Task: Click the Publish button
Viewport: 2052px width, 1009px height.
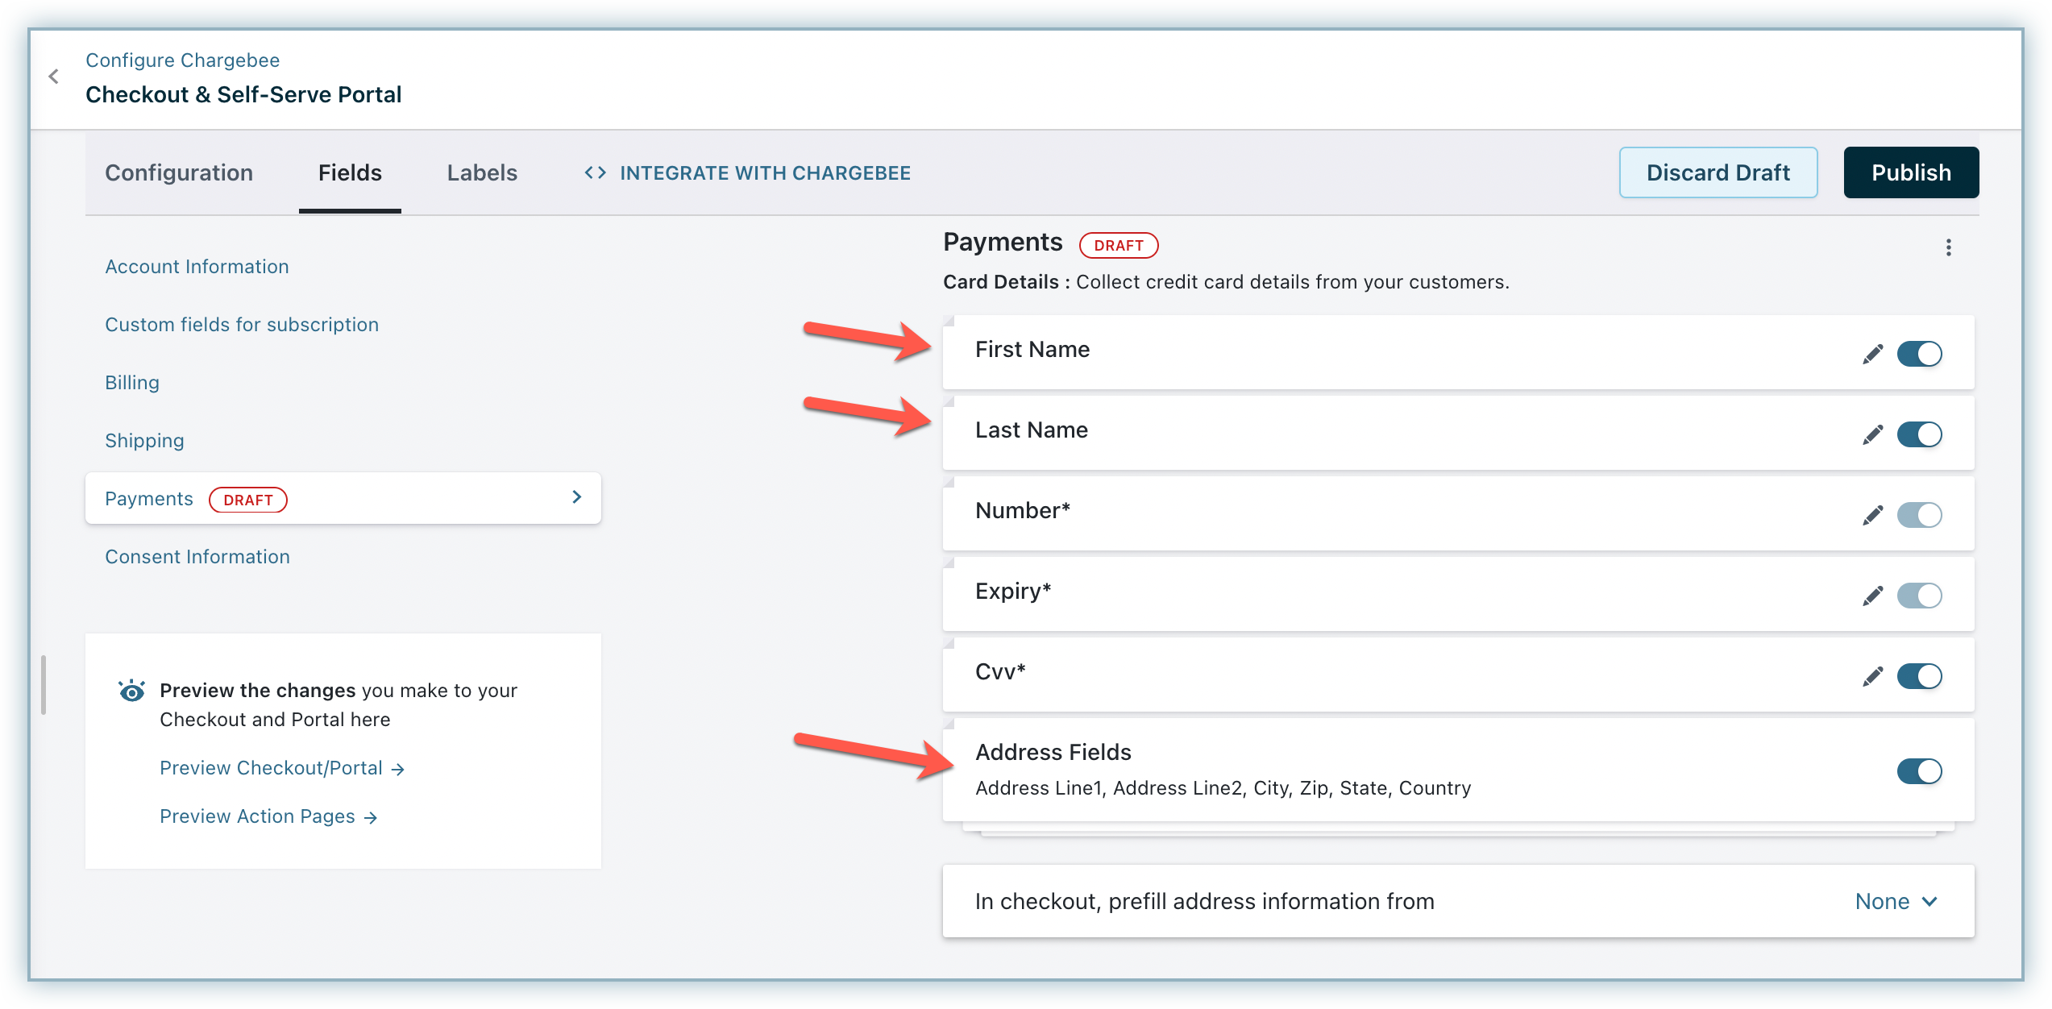Action: pyautogui.click(x=1911, y=172)
